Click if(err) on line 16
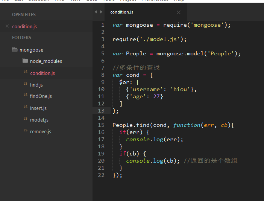This screenshot has width=264, height=201. [x=131, y=132]
